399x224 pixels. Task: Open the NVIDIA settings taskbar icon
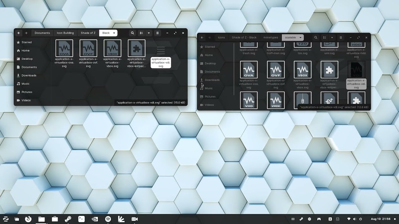click(x=95, y=219)
